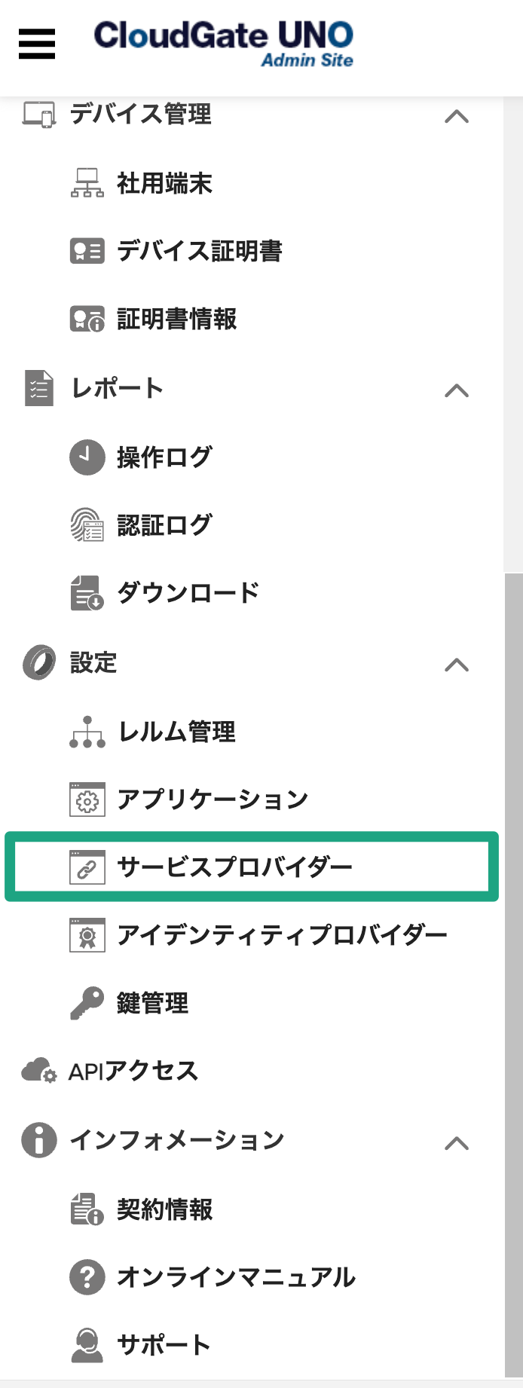The width and height of the screenshot is (523, 1388).
Task: Open the hamburger menu
Action: 37,44
